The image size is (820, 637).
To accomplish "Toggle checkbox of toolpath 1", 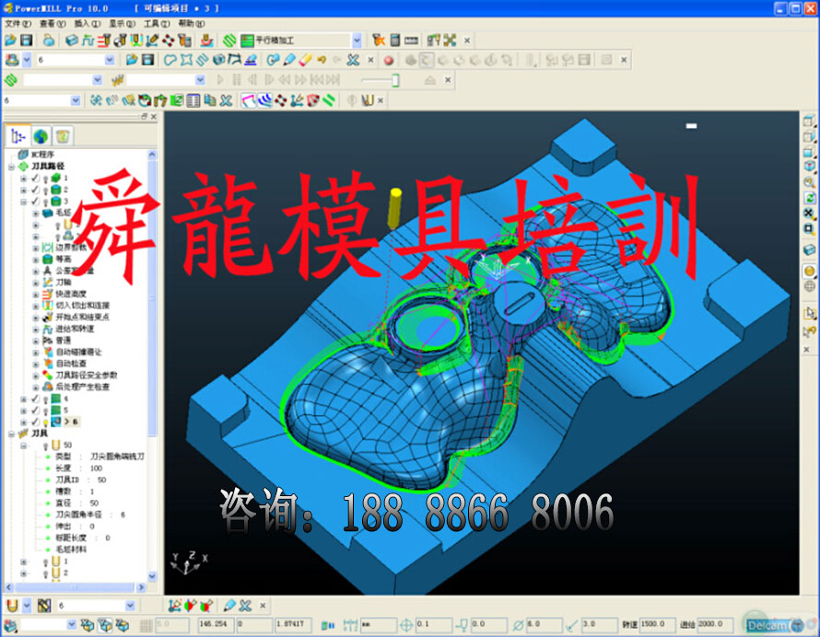I will click(36, 178).
